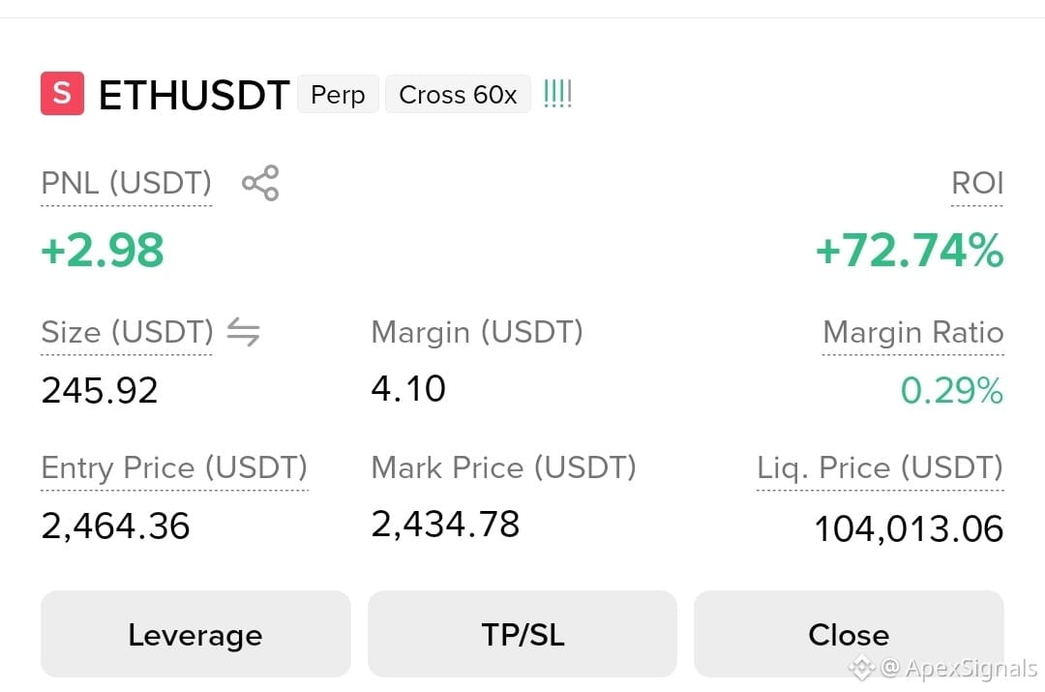Click the +2.98 PNL value
Viewport: 1045px width, 692px height.
(x=103, y=251)
